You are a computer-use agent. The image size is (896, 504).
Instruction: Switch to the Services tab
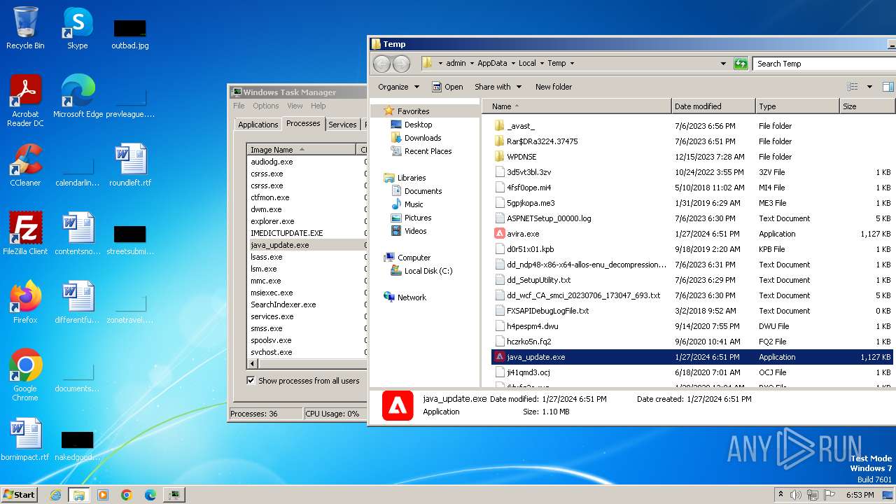click(342, 125)
